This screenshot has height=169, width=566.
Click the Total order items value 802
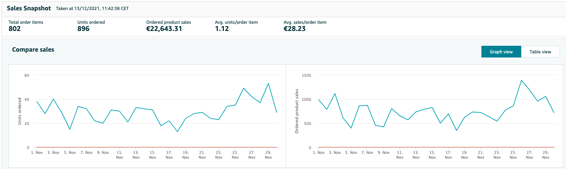point(15,29)
